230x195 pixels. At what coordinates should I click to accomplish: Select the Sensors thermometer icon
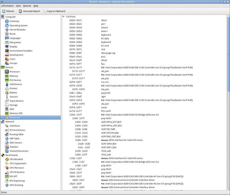[x=7, y=97]
